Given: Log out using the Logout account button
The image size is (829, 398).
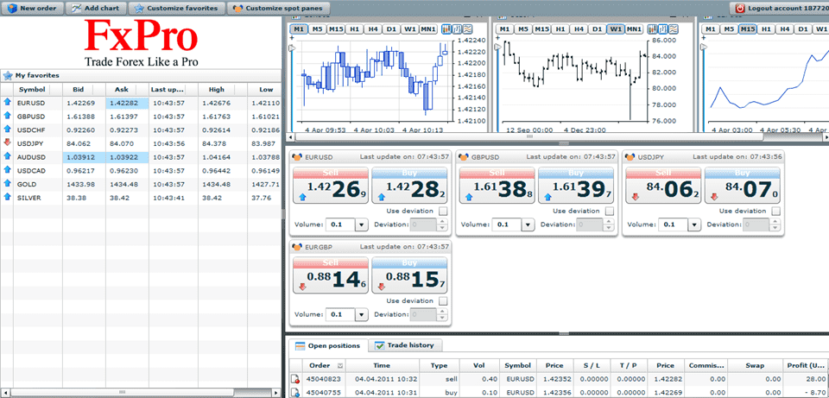Looking at the screenshot, I should tap(781, 8).
